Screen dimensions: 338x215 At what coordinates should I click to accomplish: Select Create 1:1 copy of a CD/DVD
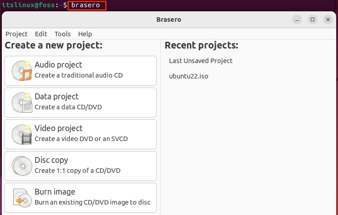(x=80, y=166)
